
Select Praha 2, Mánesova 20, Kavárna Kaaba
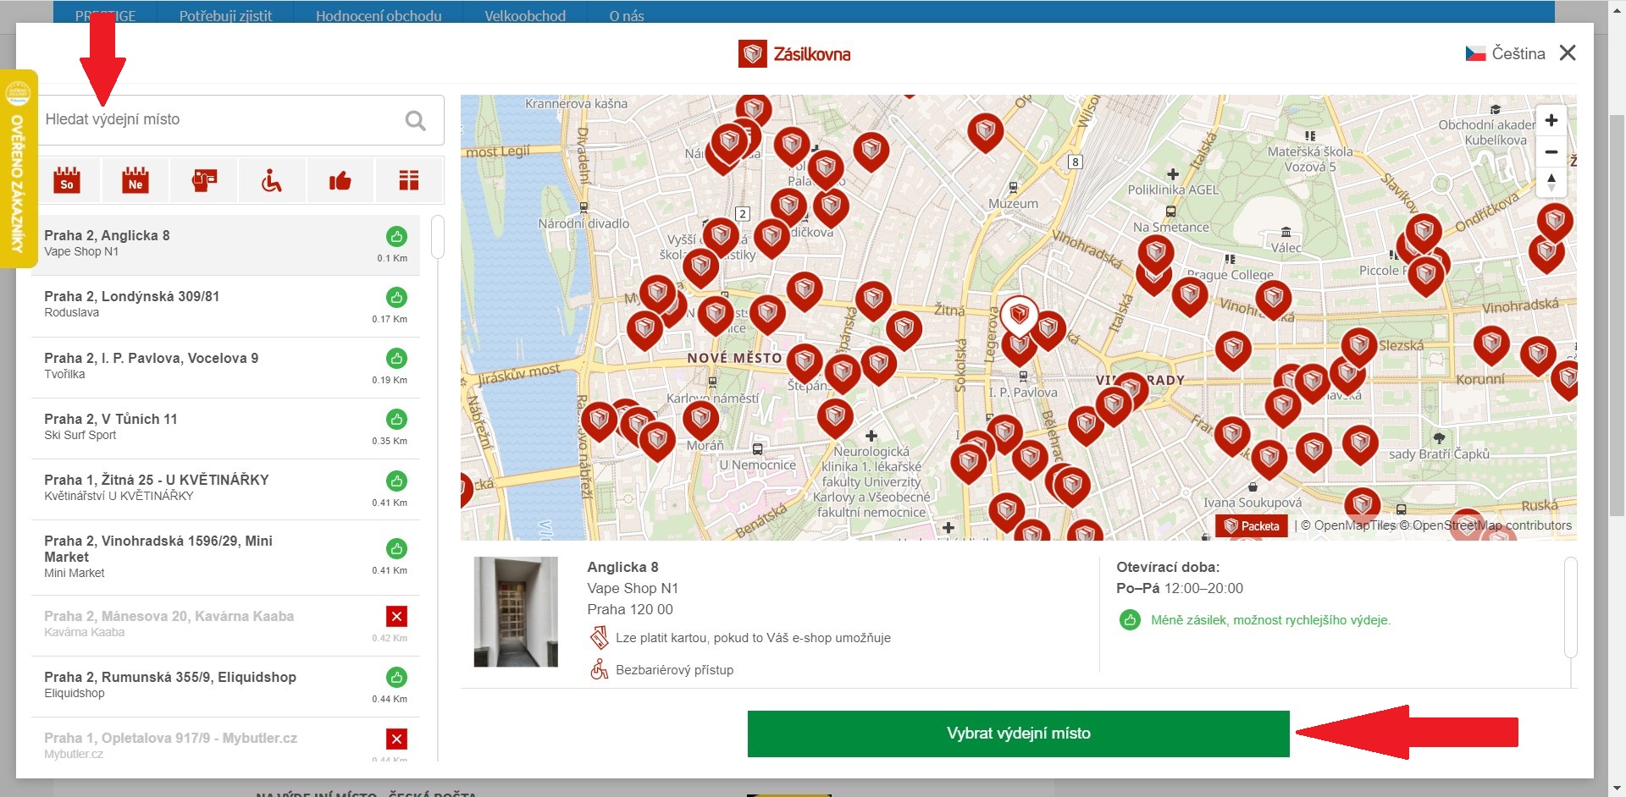tap(226, 624)
